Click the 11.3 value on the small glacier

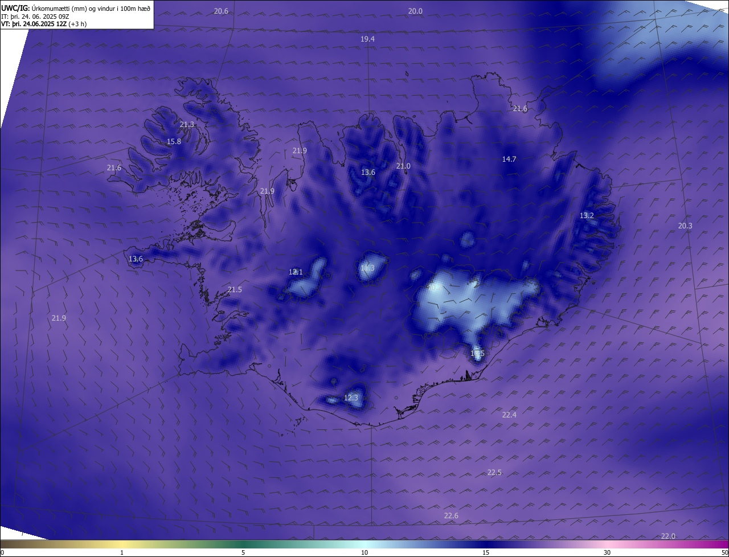pos(367,268)
